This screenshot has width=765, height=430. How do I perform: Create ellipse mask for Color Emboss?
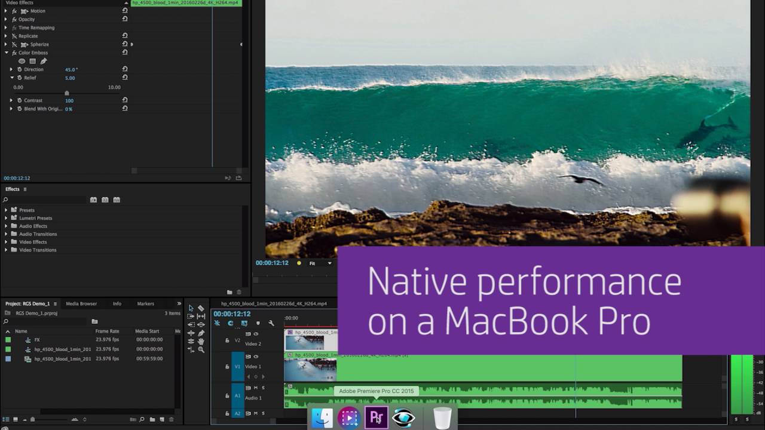pos(22,61)
